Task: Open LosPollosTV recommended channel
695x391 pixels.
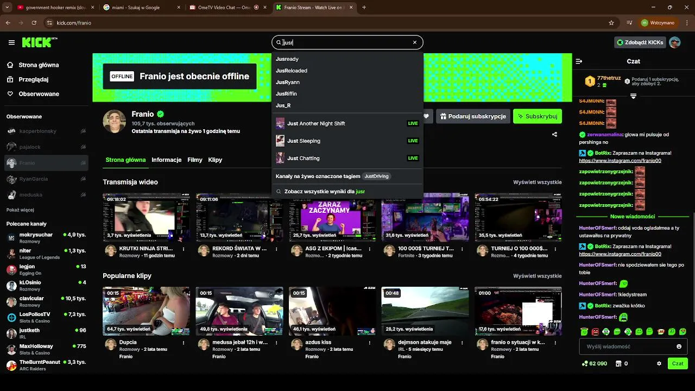Action: click(x=46, y=317)
